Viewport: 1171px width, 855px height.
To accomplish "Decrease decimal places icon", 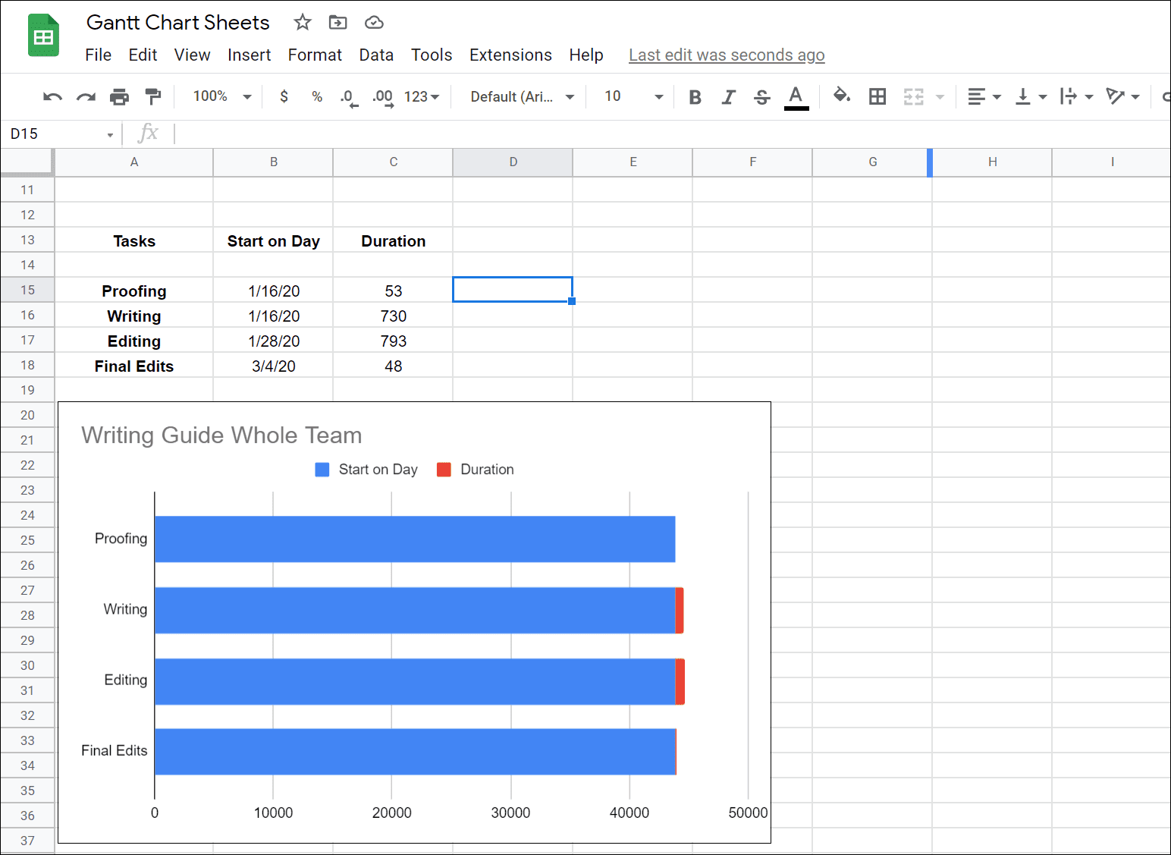I will tap(349, 98).
